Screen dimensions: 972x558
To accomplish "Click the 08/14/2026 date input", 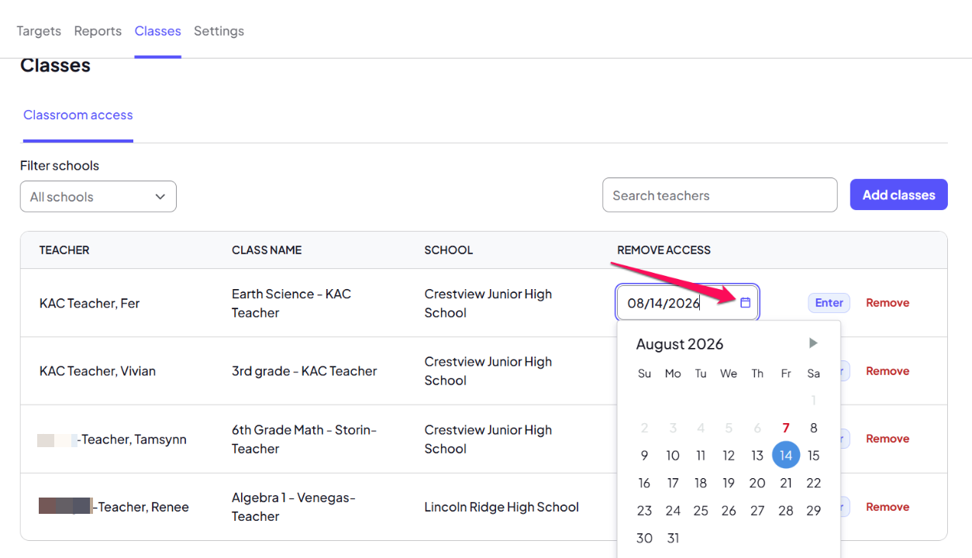I will pos(688,303).
